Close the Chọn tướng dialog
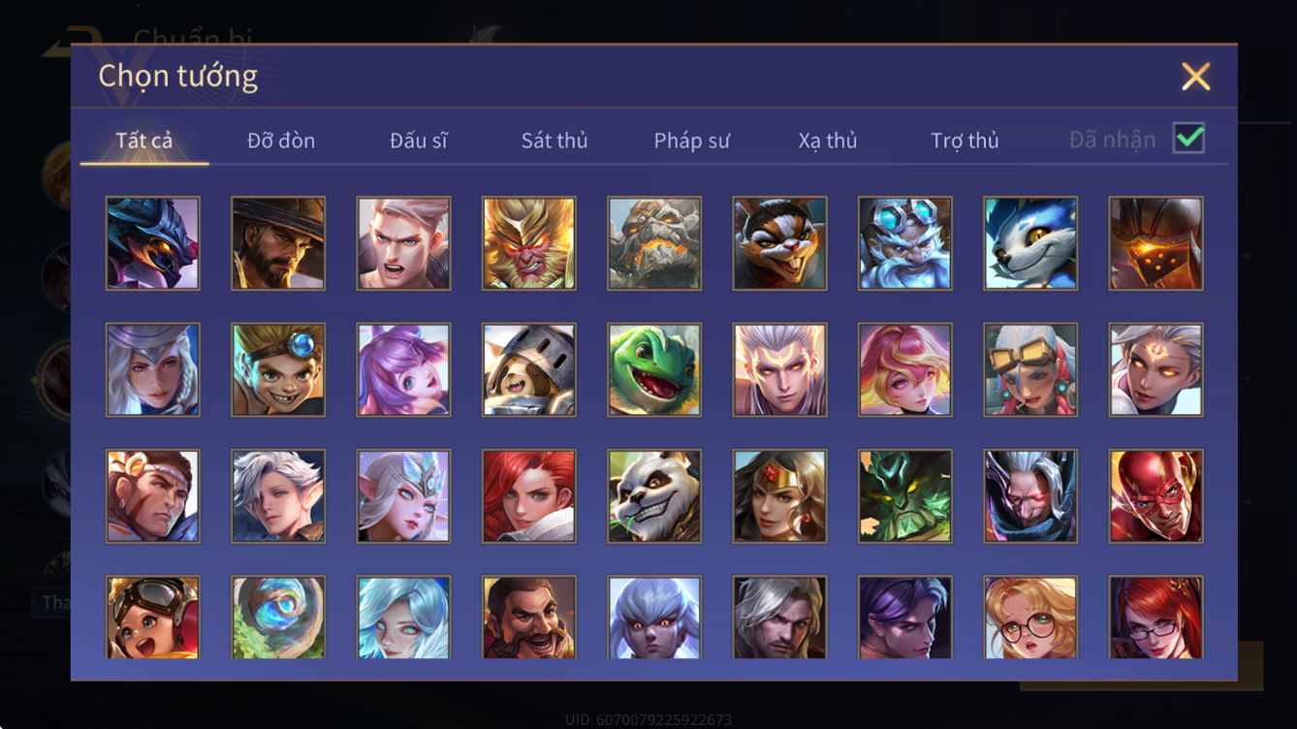The image size is (1297, 729). click(1195, 77)
